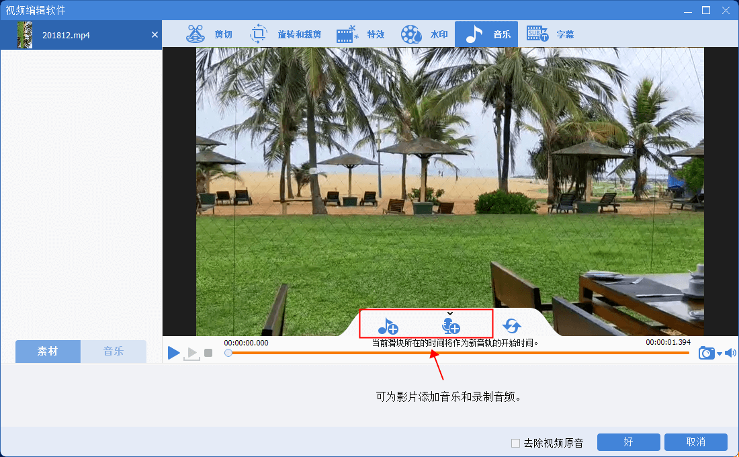Confirm with the 好 button
739x457 pixels.
coord(628,442)
